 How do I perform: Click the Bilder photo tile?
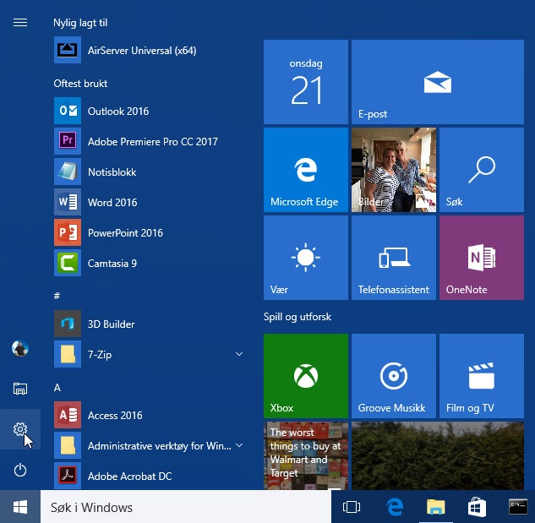(393, 170)
